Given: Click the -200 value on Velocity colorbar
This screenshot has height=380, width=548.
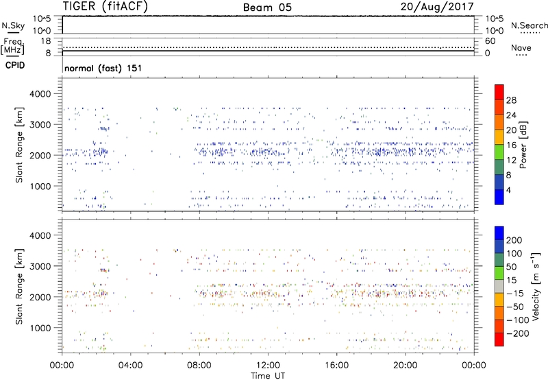Looking at the screenshot, I should pos(517,333).
